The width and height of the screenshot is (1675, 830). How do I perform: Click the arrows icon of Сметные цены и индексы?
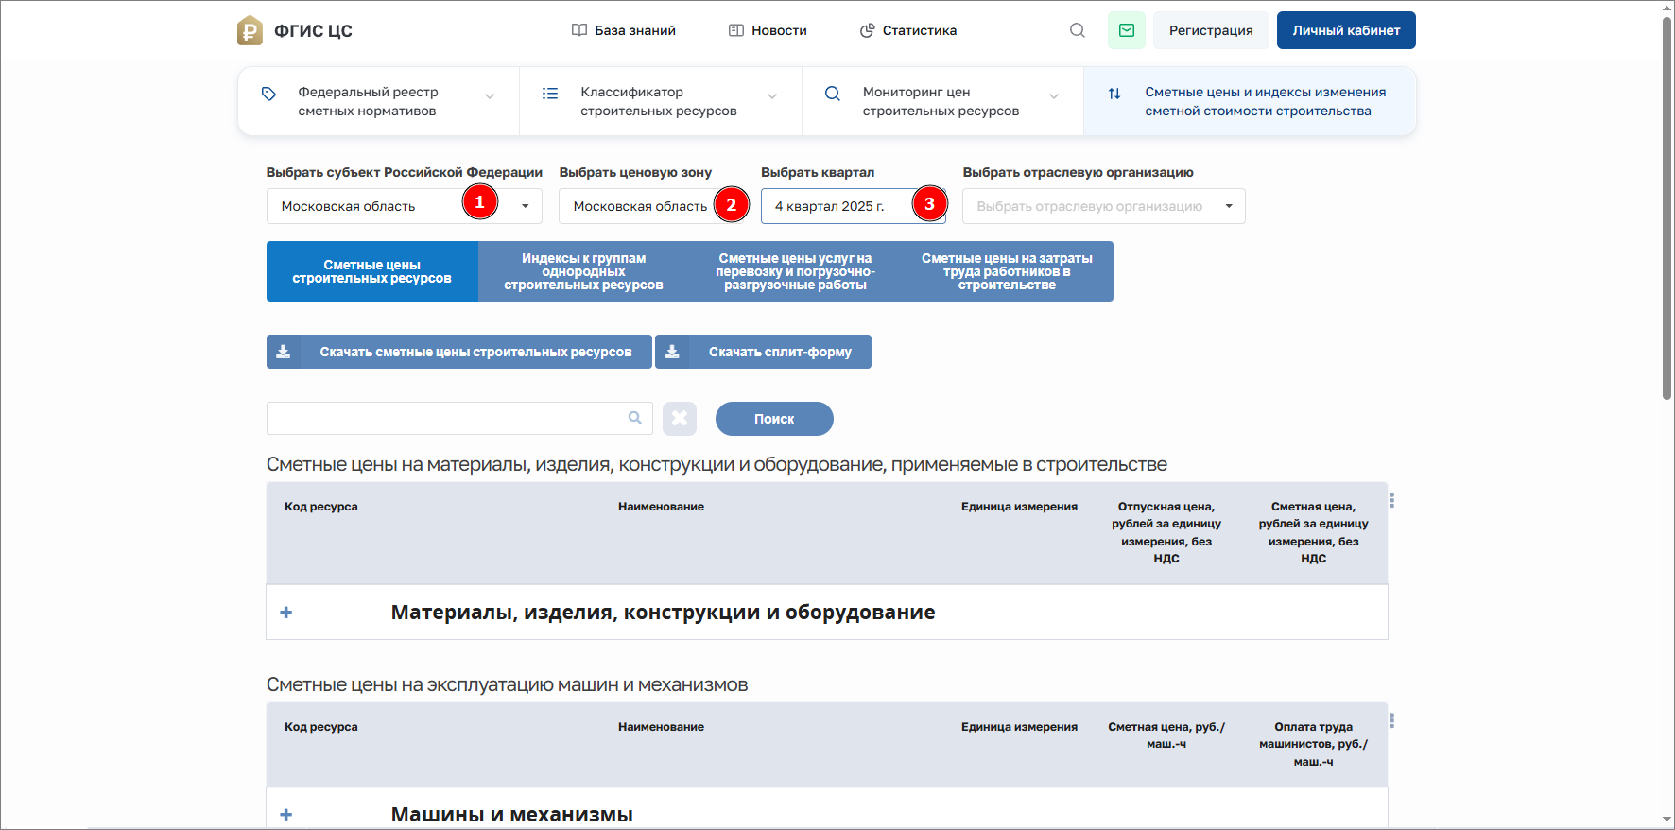[1114, 94]
